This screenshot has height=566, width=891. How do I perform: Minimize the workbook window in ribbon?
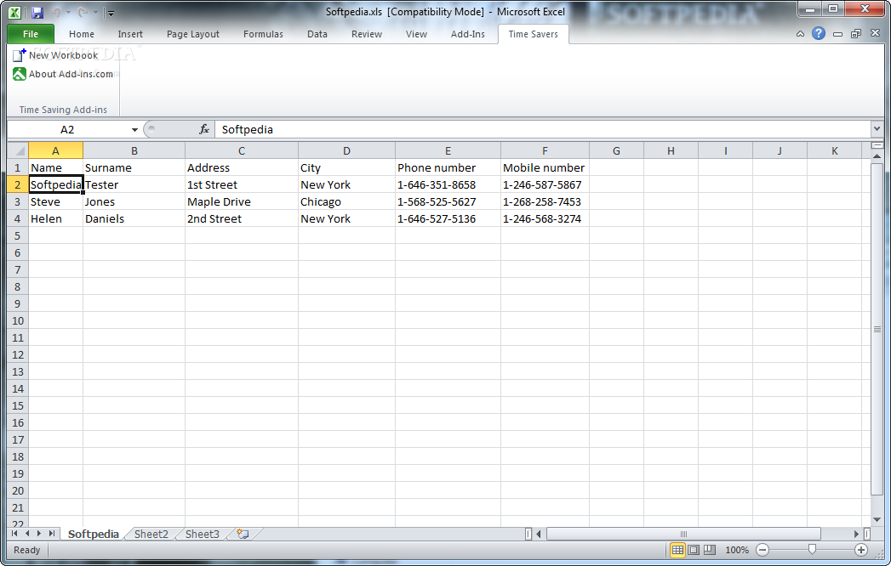pyautogui.click(x=837, y=34)
